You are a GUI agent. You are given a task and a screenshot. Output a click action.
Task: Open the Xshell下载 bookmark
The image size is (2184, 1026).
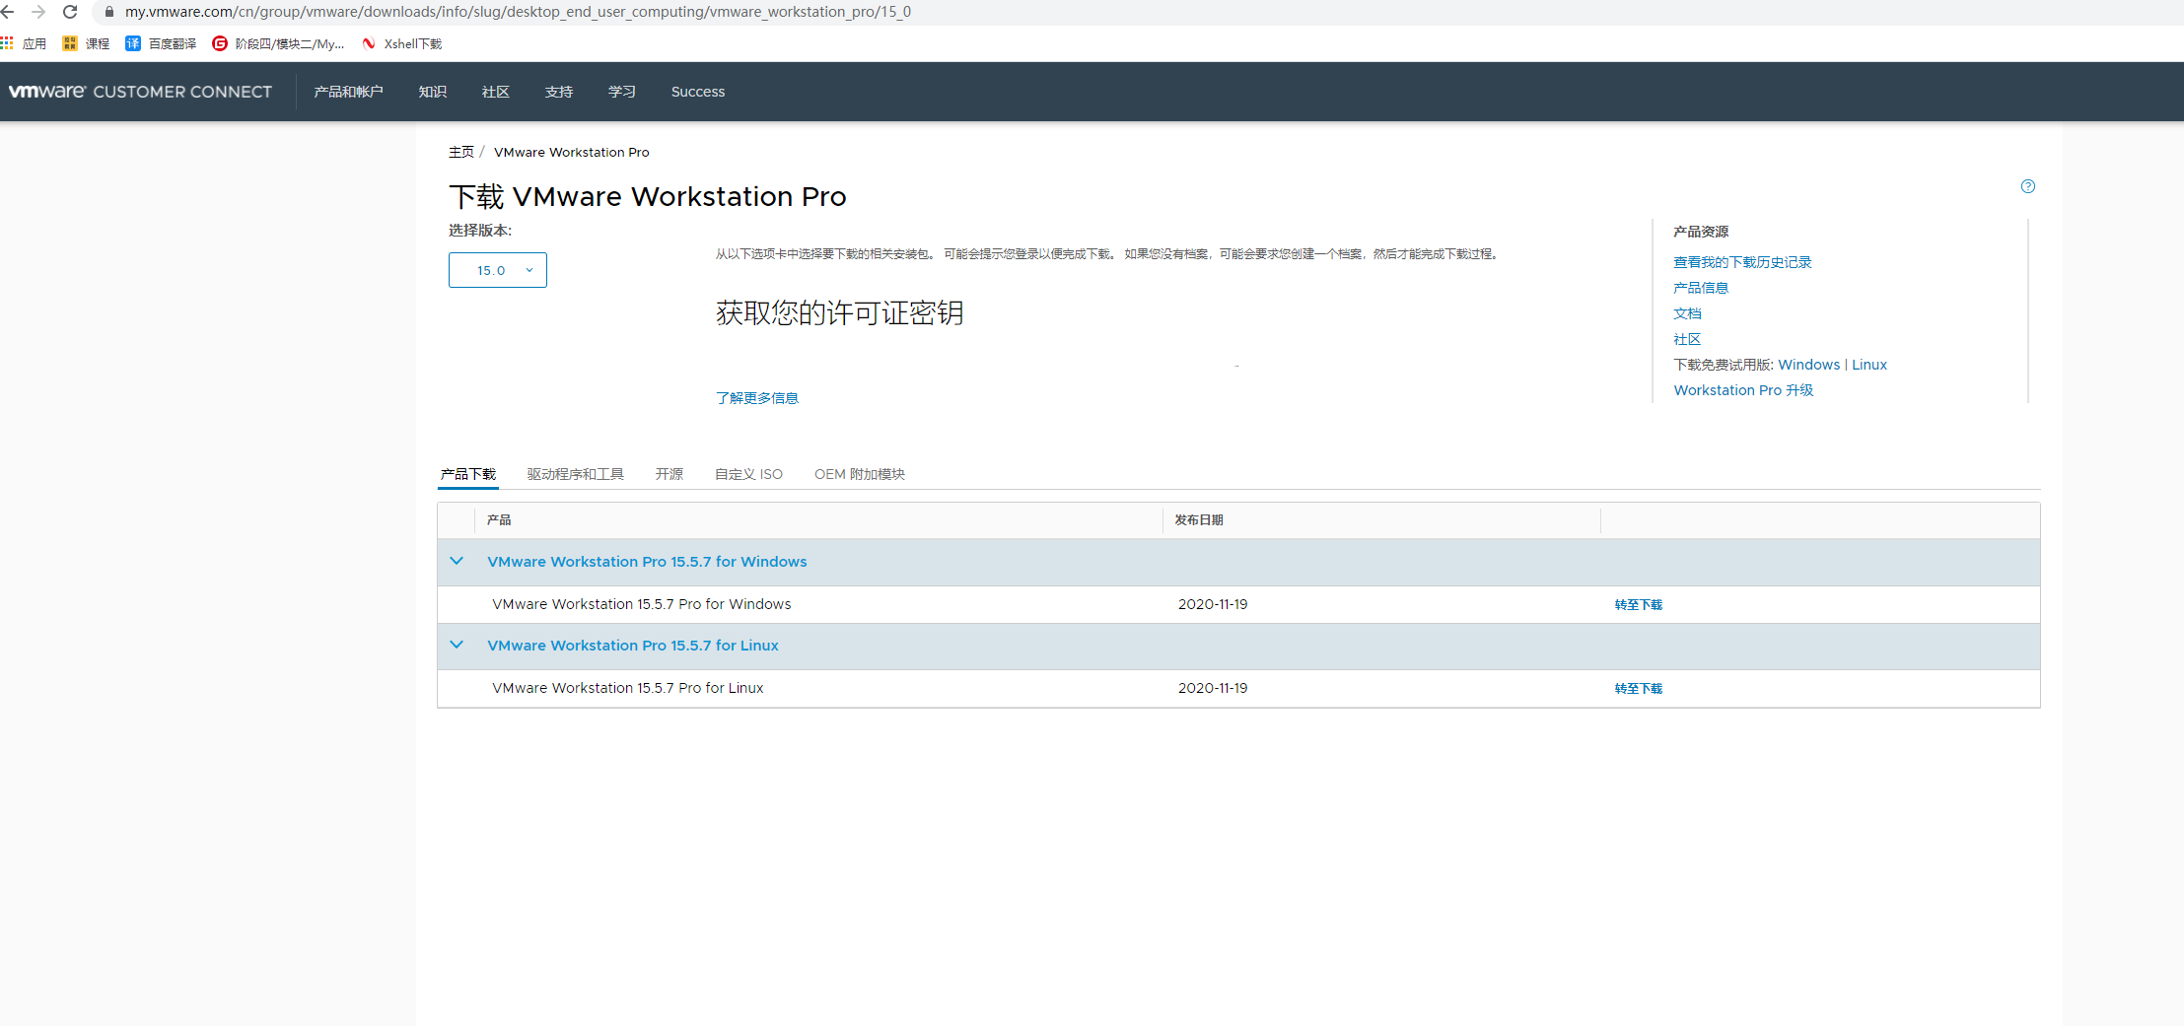(x=401, y=43)
